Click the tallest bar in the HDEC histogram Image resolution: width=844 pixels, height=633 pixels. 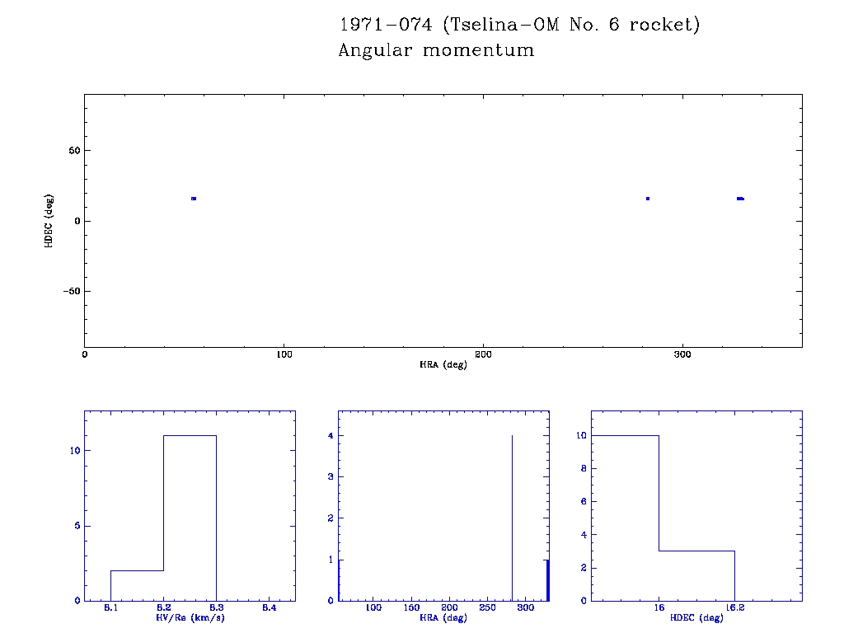tap(626, 518)
